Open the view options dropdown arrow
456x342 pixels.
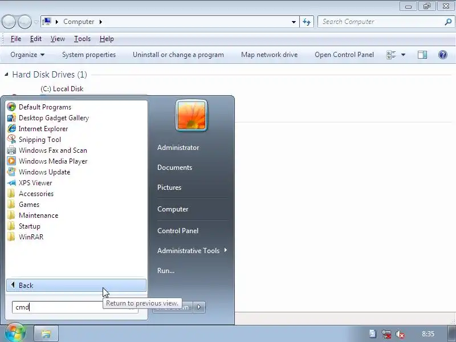(x=403, y=55)
